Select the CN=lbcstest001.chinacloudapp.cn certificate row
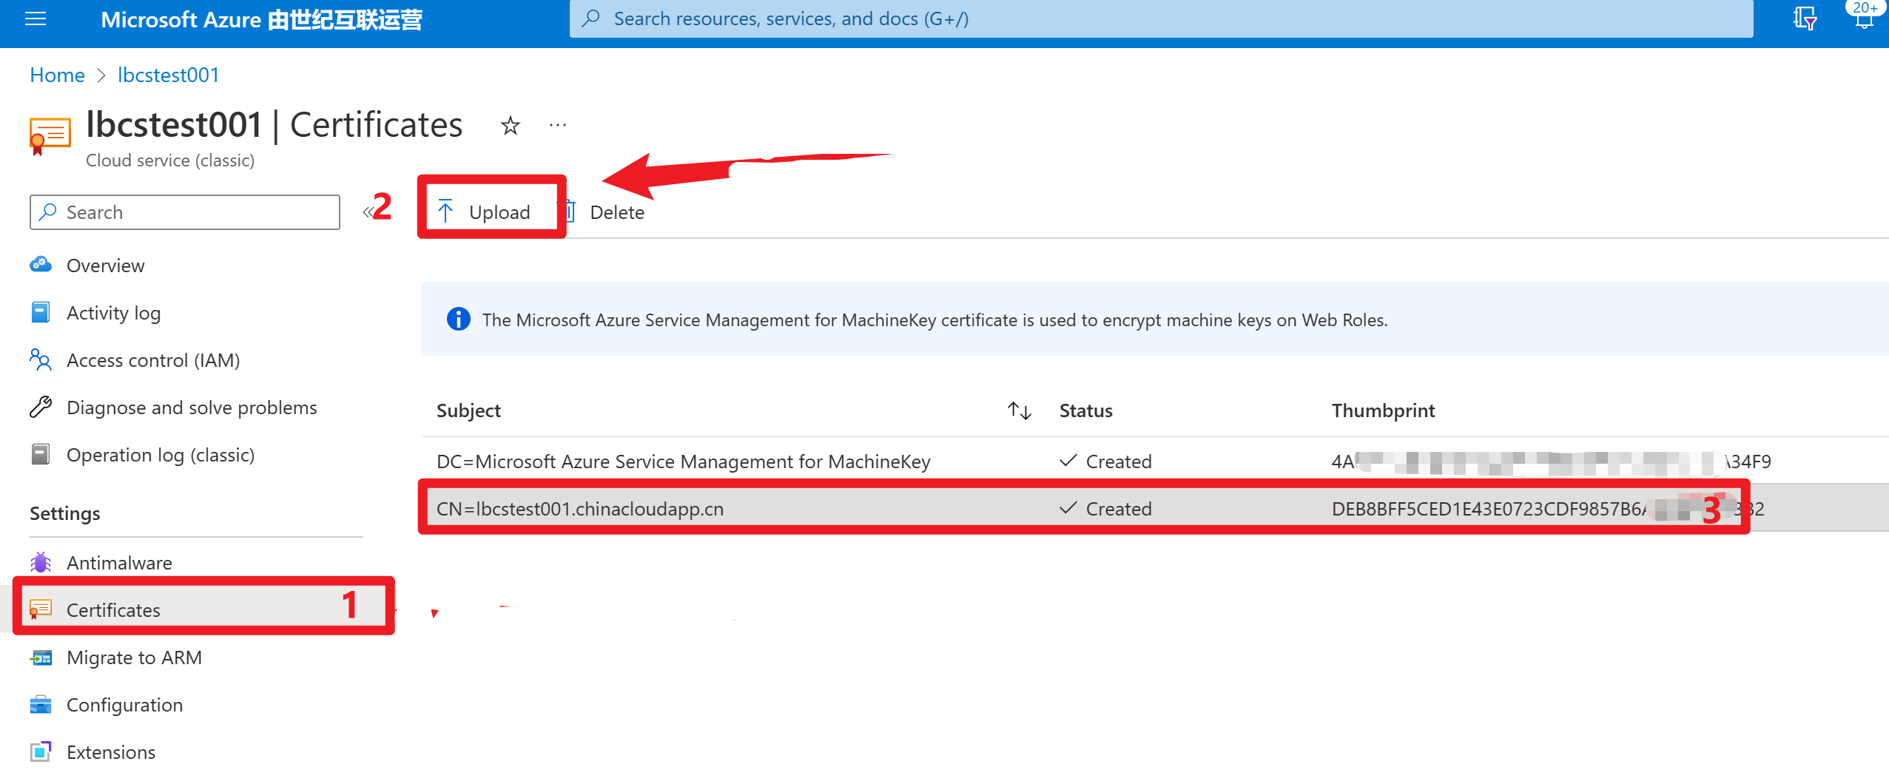Viewport: 1889px width, 784px height. 580,509
